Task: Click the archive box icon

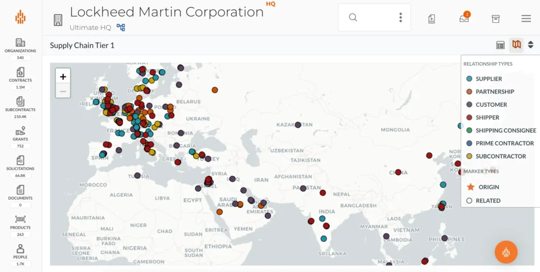Action: 496,19
